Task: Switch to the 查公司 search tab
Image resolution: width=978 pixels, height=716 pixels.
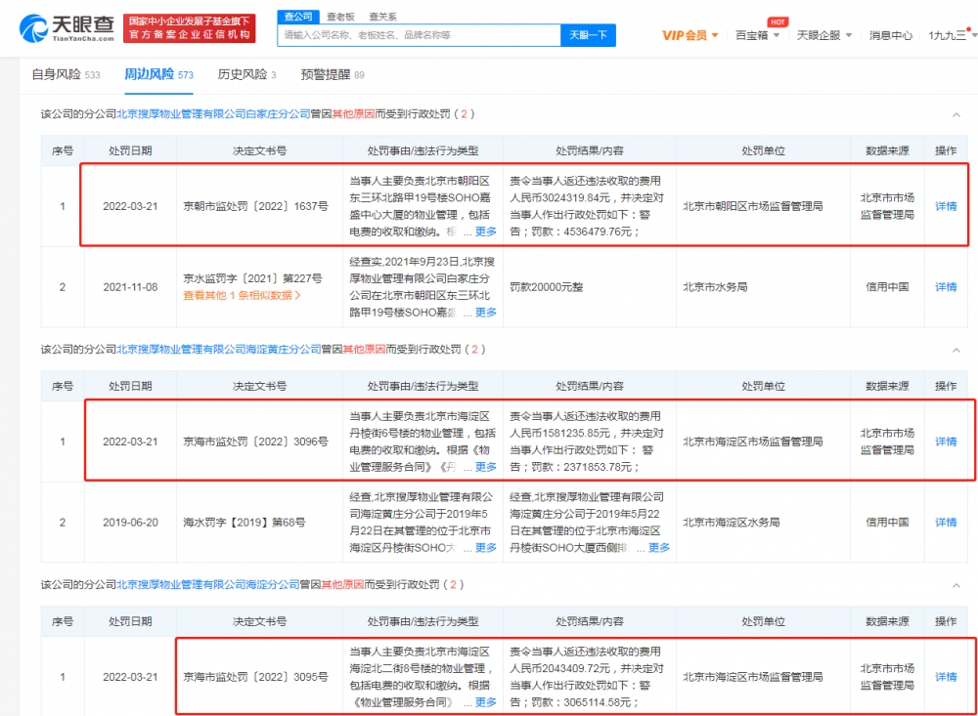Action: (298, 17)
